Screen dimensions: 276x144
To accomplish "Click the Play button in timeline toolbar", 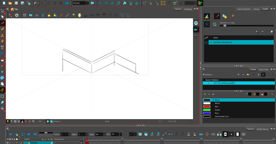I will click(11, 134).
